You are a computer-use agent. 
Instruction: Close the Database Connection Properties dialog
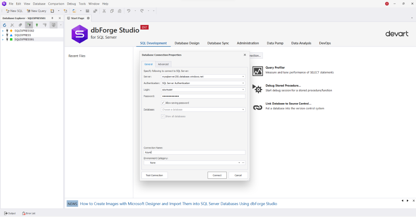[x=245, y=55]
